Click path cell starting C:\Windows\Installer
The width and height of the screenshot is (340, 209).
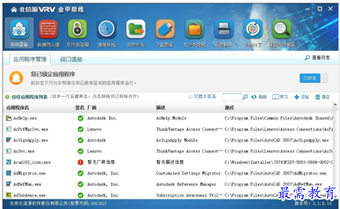click(x=278, y=162)
